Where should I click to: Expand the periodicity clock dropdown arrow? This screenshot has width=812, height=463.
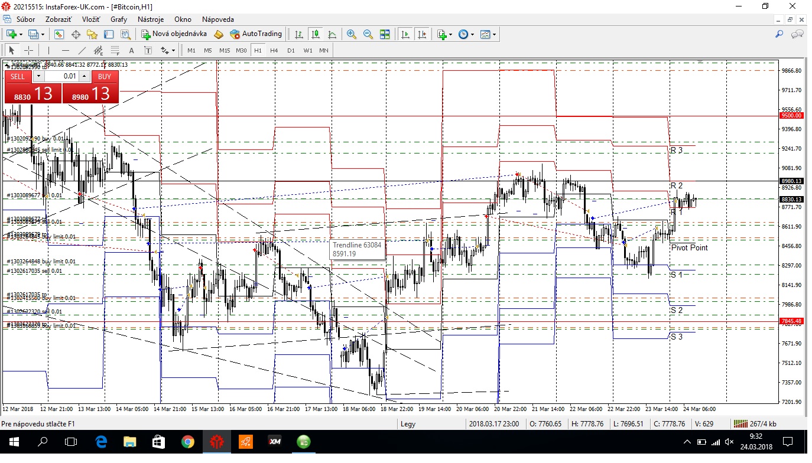pyautogui.click(x=472, y=34)
